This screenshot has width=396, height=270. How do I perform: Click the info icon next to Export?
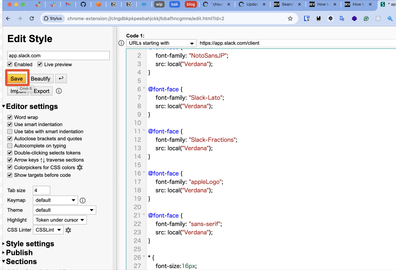click(59, 91)
